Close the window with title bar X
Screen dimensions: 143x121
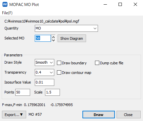pos(135,4)
